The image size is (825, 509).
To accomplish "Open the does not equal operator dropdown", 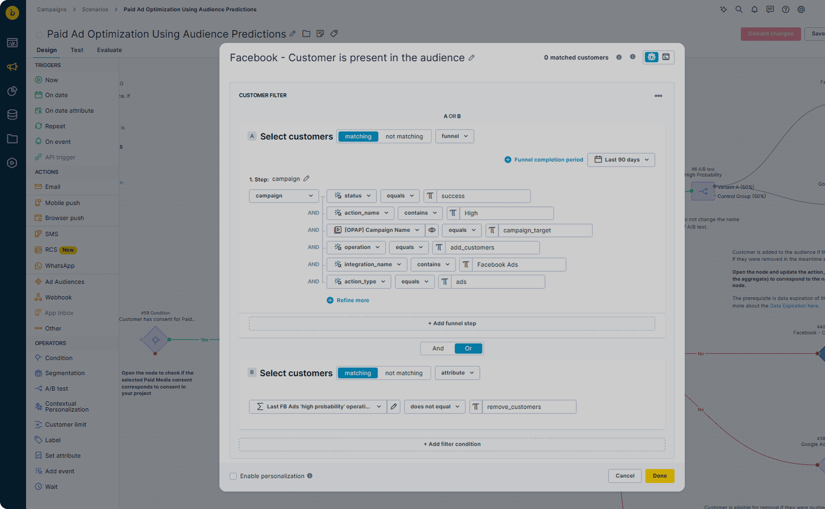I will [x=435, y=407].
